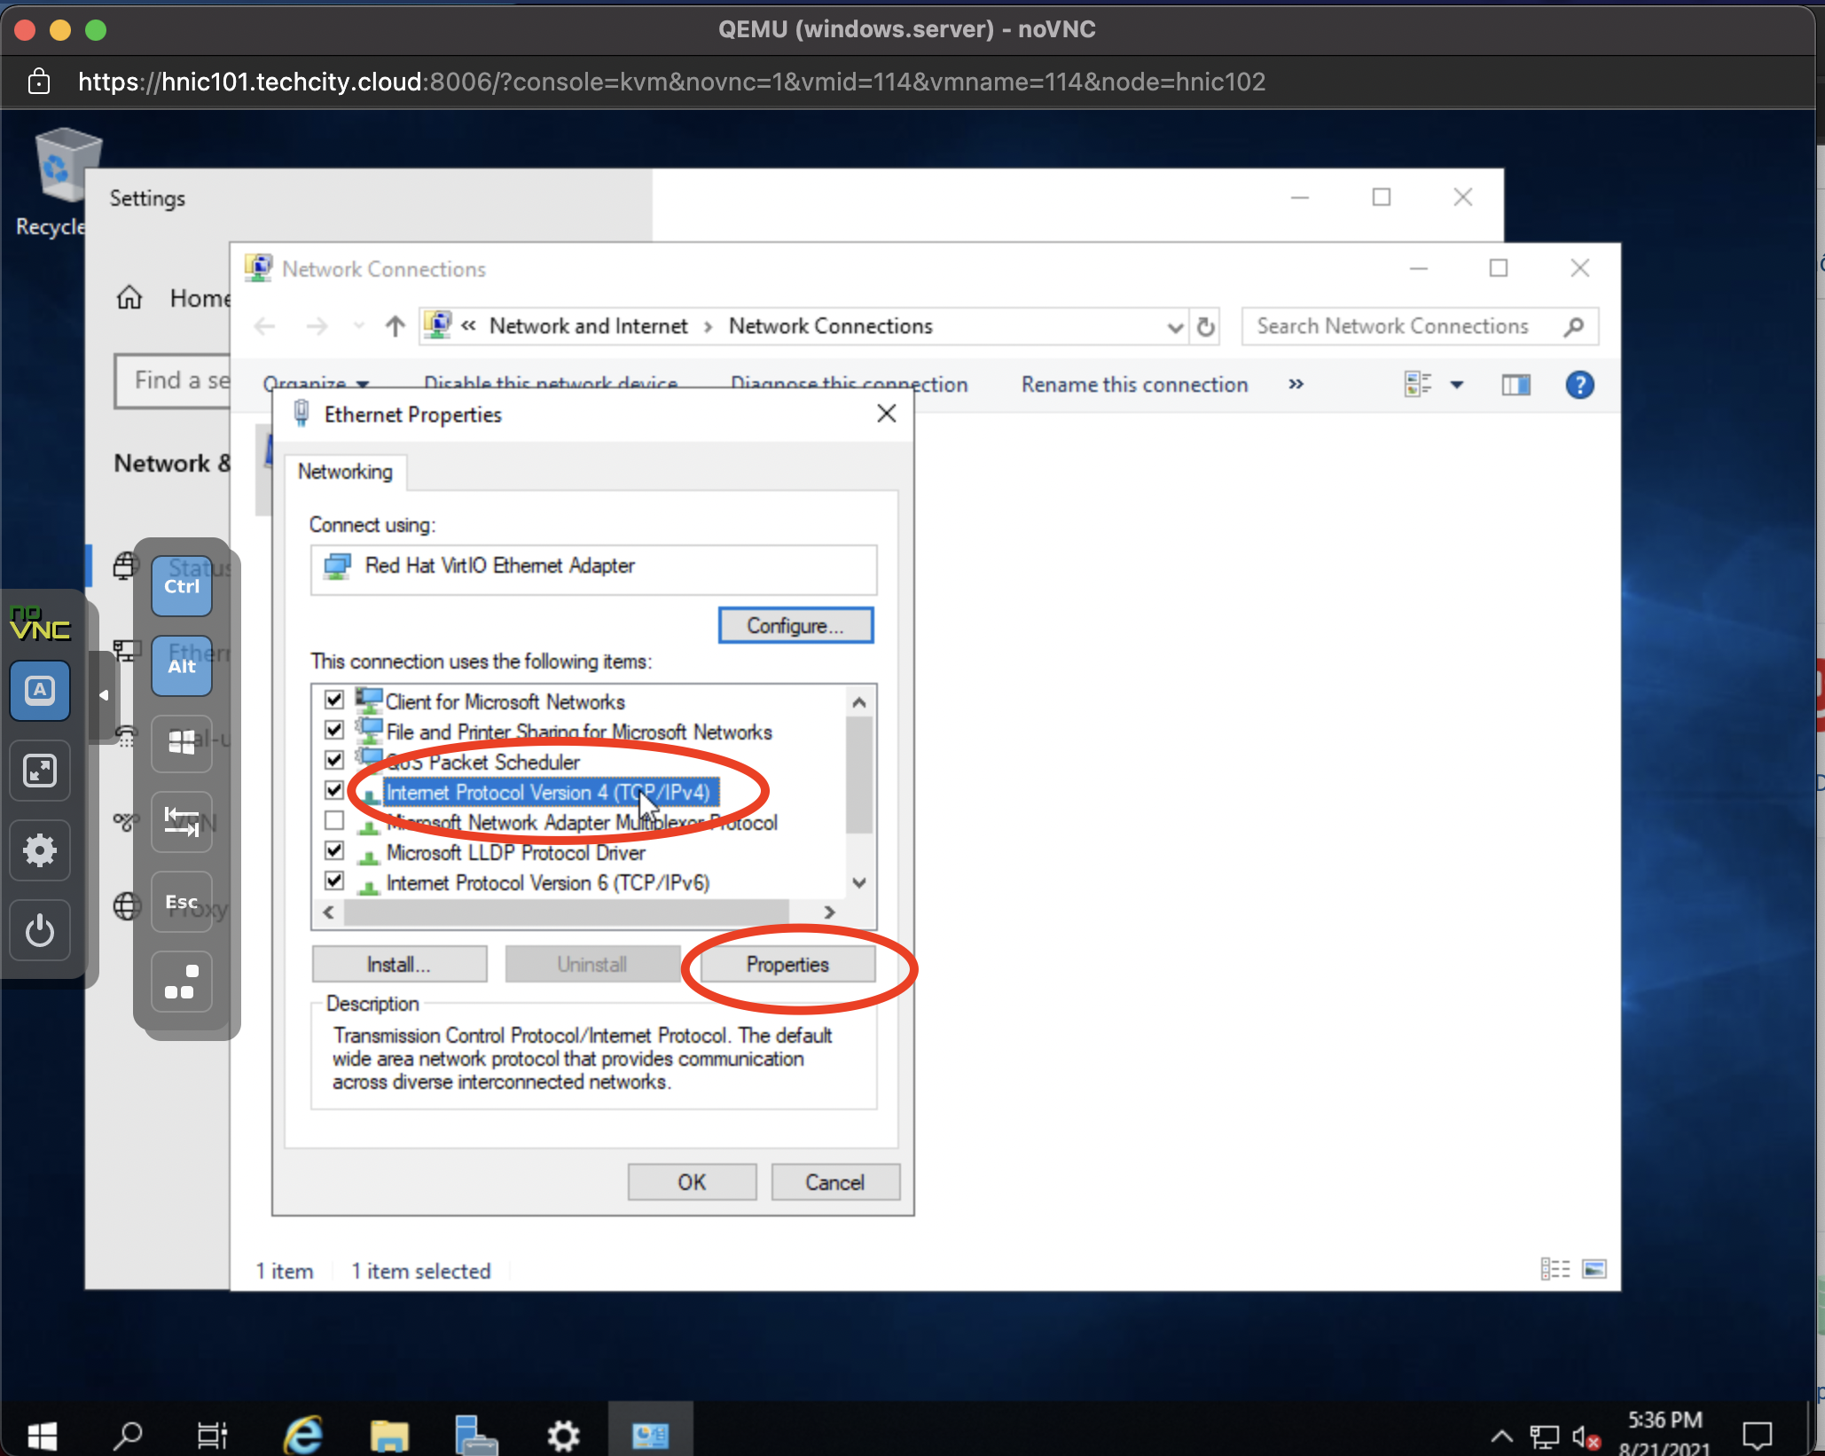This screenshot has width=1825, height=1456.
Task: Open Internet Explorer from taskbar
Action: click(x=303, y=1433)
